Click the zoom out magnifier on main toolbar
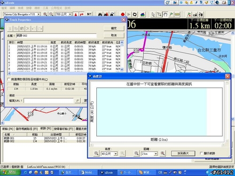The image size is (235, 176). point(51,15)
